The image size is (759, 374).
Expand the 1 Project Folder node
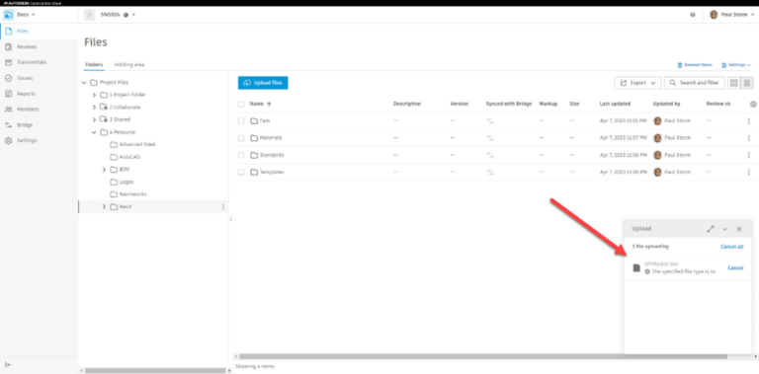click(94, 95)
